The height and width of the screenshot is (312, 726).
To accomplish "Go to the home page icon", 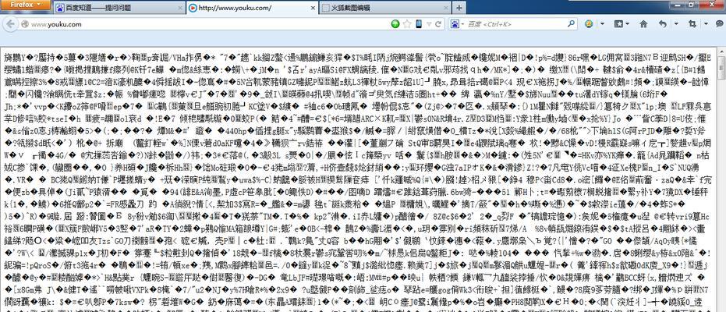I will (x=643, y=24).
